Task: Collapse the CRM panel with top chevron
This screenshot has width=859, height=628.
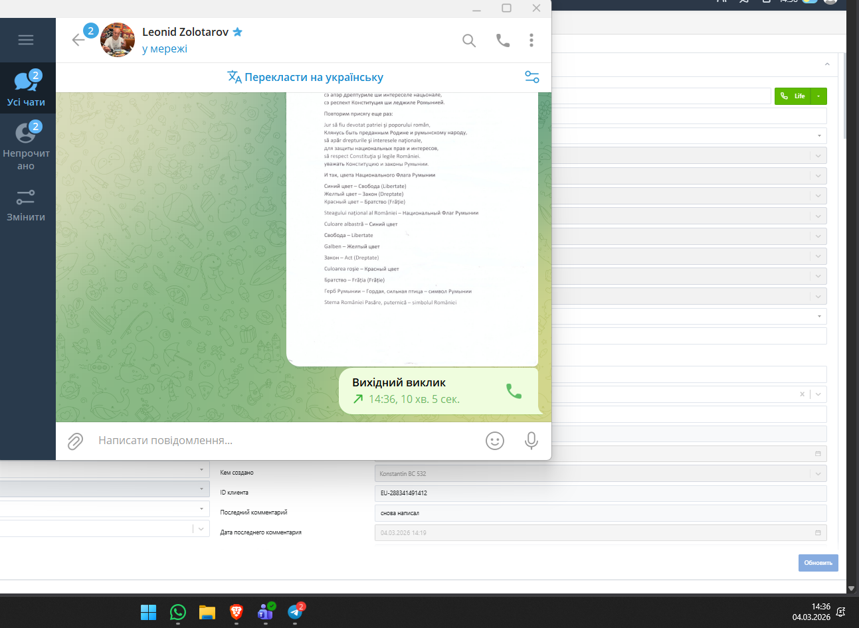Action: point(827,64)
